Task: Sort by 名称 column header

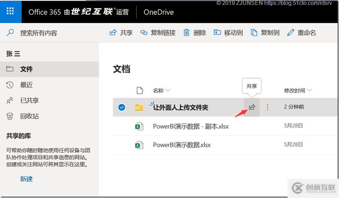Action: [161, 90]
